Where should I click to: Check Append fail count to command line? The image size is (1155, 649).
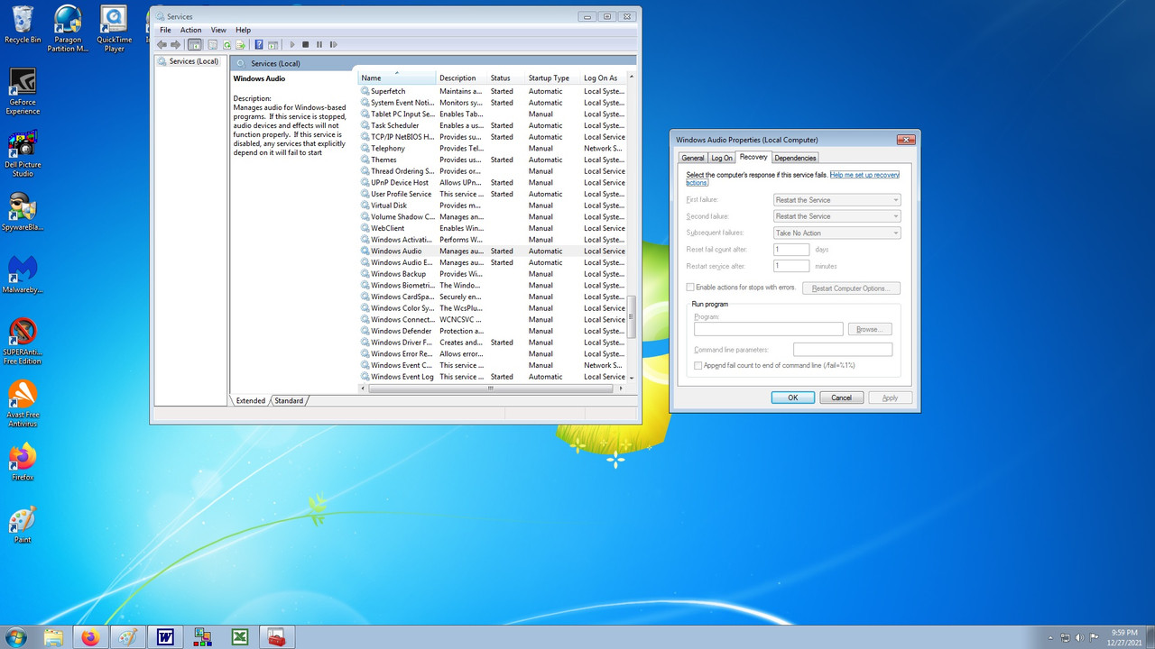[698, 365]
